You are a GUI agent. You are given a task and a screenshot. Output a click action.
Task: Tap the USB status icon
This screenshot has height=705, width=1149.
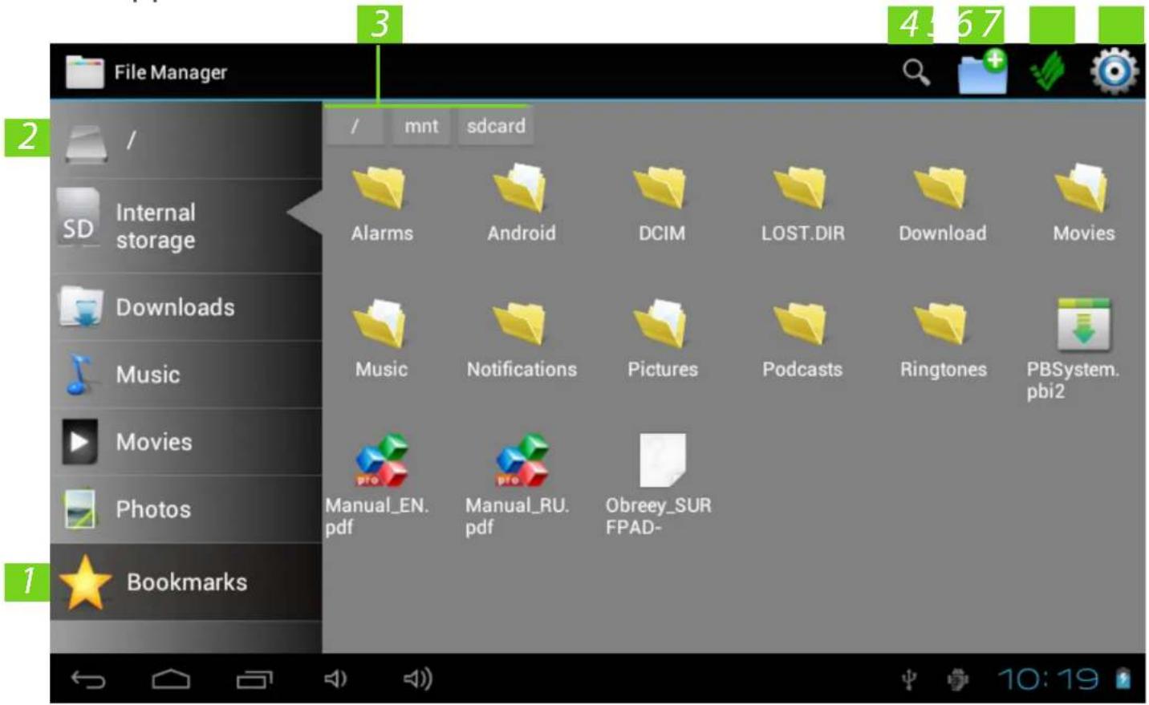[909, 680]
